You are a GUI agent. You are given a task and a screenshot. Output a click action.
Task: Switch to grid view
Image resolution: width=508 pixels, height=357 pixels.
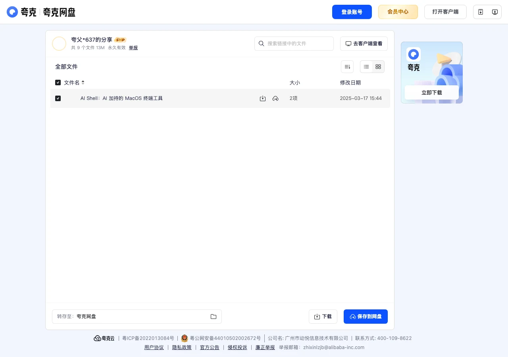tap(378, 67)
